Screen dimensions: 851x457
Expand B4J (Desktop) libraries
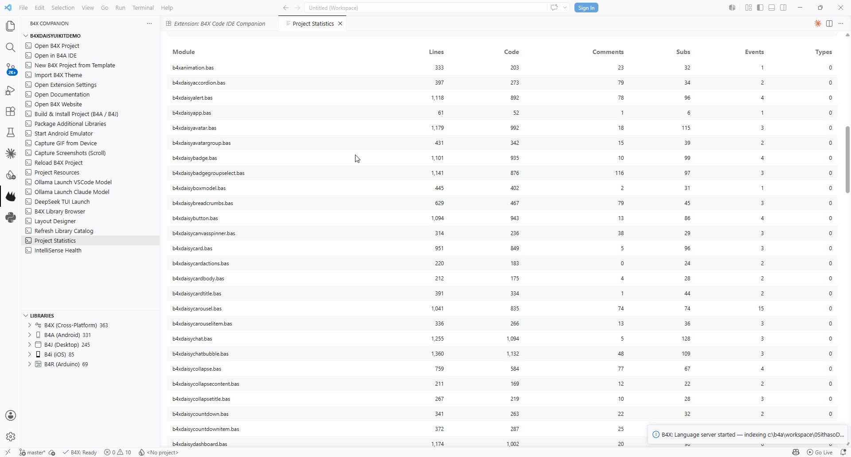[30, 345]
